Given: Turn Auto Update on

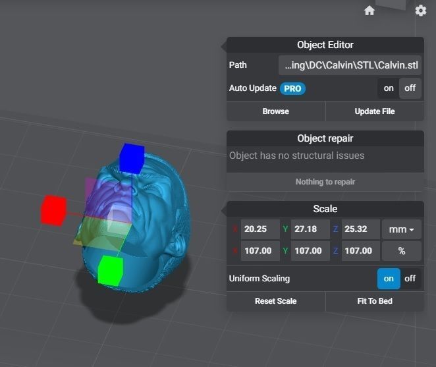Looking at the screenshot, I should (x=389, y=88).
